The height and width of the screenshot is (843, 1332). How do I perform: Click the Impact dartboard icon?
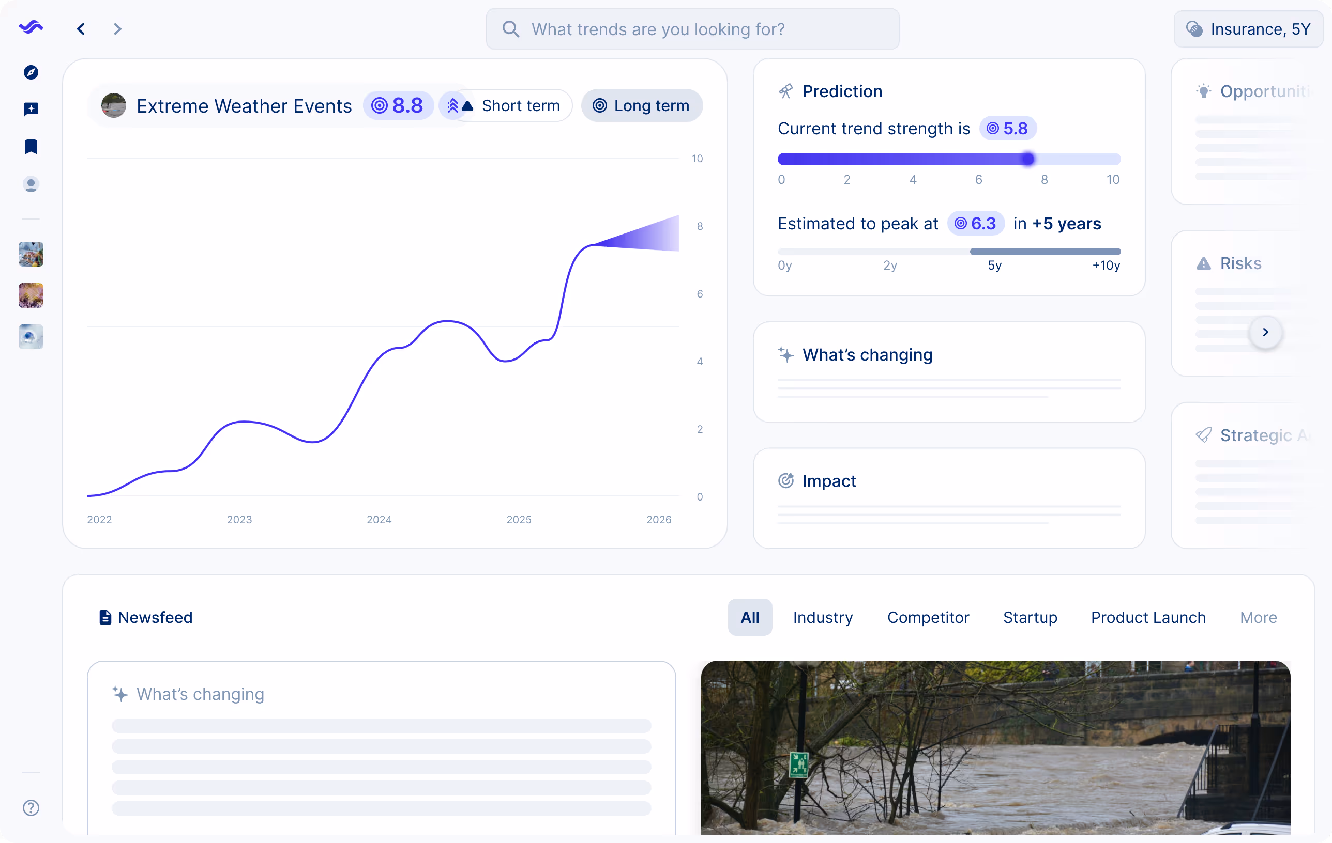(x=785, y=480)
